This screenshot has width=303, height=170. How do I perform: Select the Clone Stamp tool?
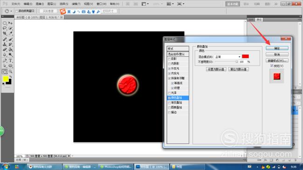(x=5, y=44)
